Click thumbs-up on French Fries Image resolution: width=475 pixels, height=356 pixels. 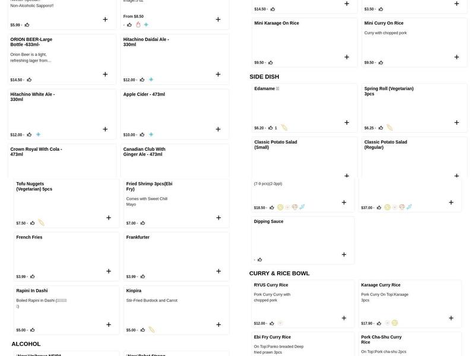pyautogui.click(x=33, y=276)
